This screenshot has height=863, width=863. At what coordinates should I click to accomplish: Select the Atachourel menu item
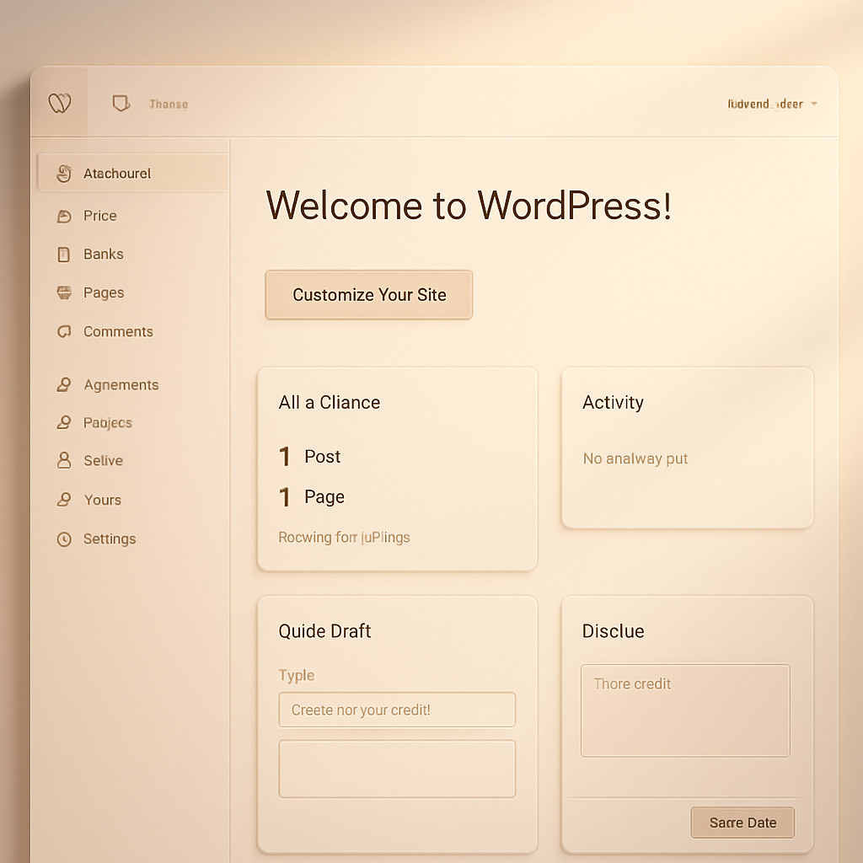pos(132,174)
